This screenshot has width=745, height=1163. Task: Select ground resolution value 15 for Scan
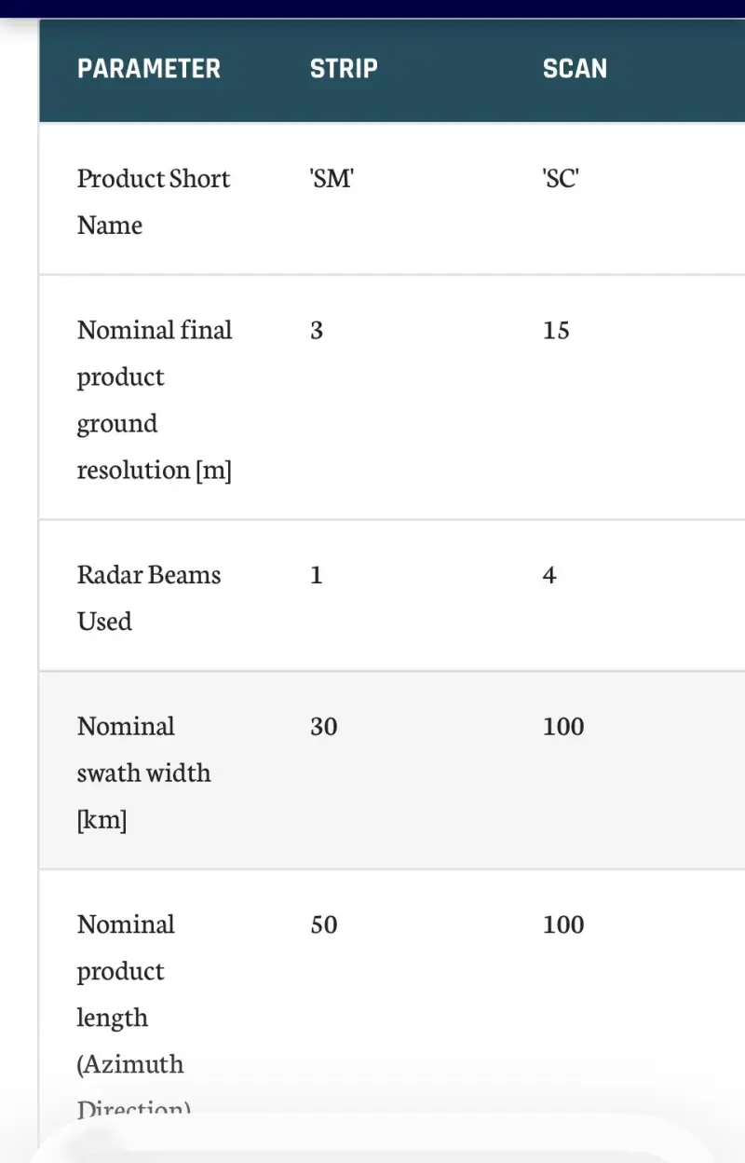[x=556, y=331]
